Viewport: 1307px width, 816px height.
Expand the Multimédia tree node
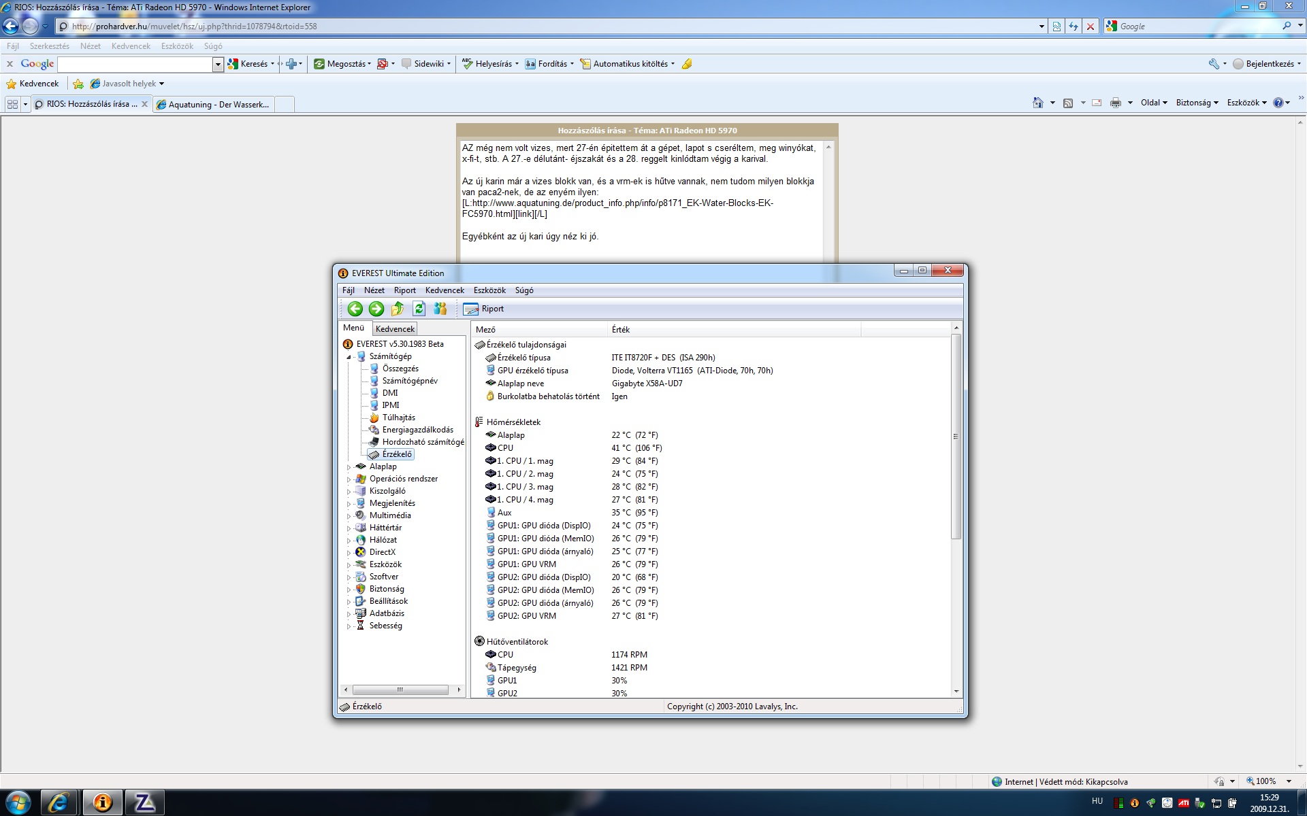(x=349, y=516)
